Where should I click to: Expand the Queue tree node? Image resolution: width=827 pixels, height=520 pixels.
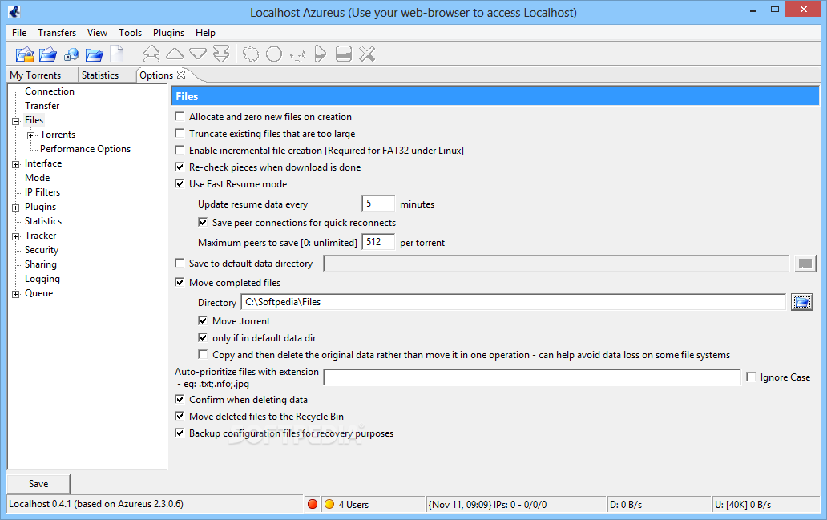pyautogui.click(x=16, y=294)
